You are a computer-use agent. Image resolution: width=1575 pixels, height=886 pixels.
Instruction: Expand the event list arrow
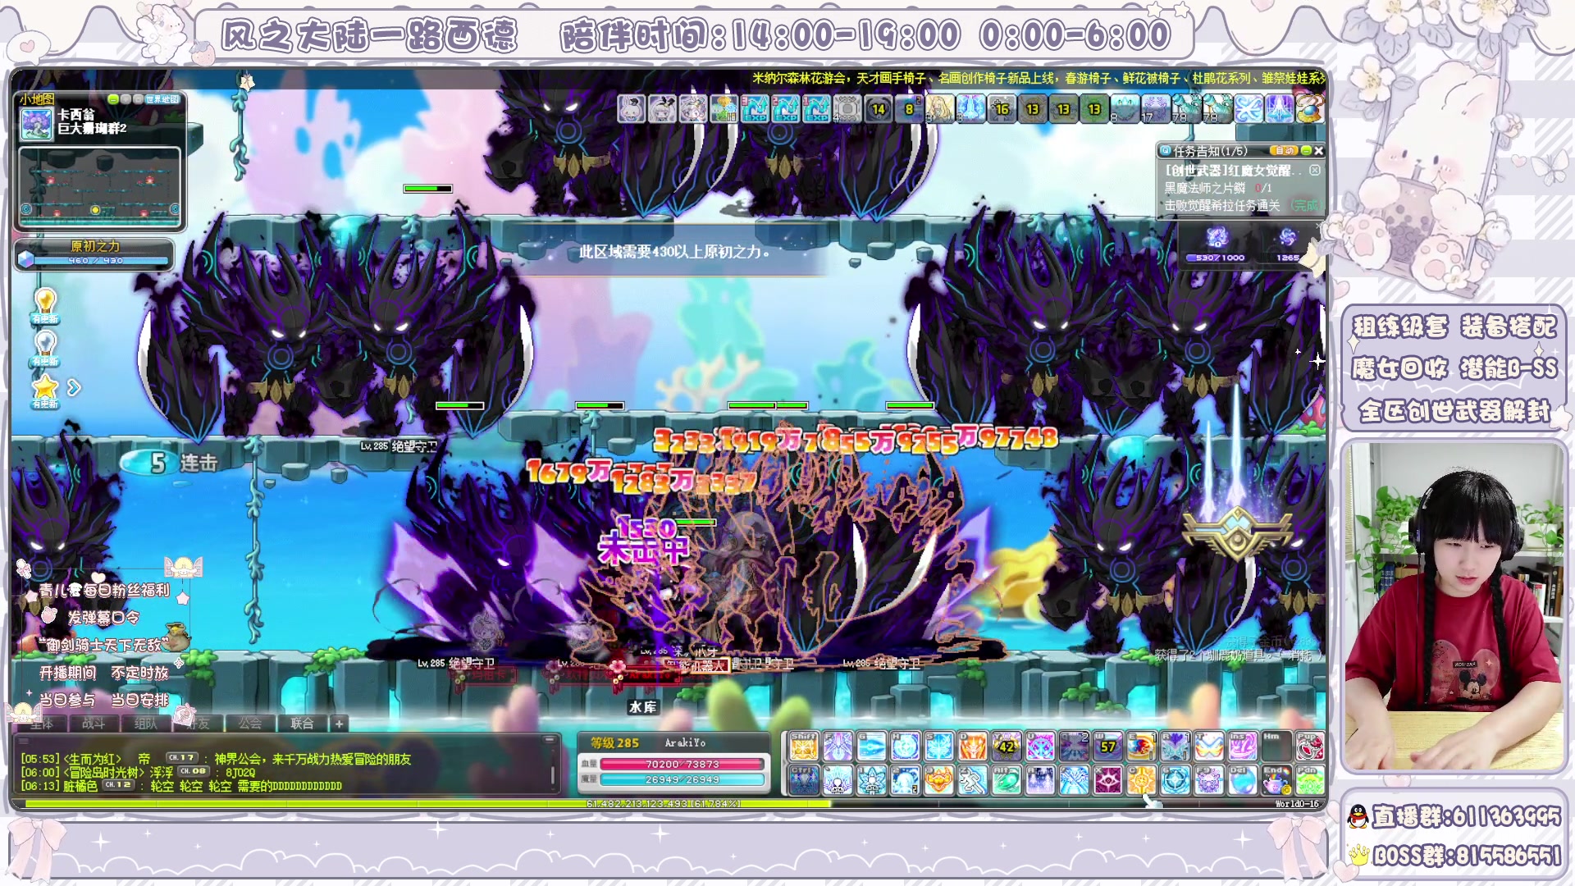pyautogui.click(x=74, y=387)
